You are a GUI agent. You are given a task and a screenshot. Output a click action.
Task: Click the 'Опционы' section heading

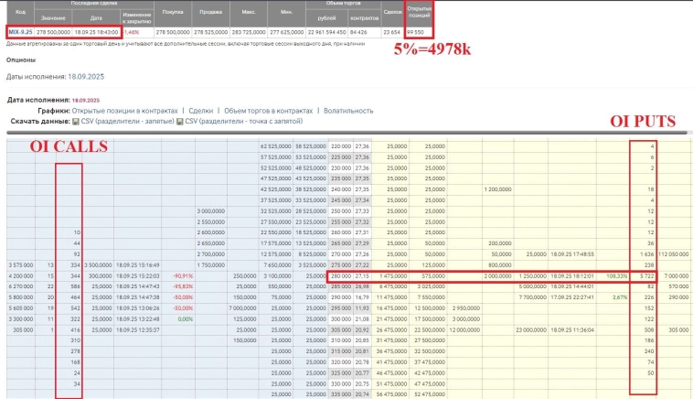(x=21, y=59)
